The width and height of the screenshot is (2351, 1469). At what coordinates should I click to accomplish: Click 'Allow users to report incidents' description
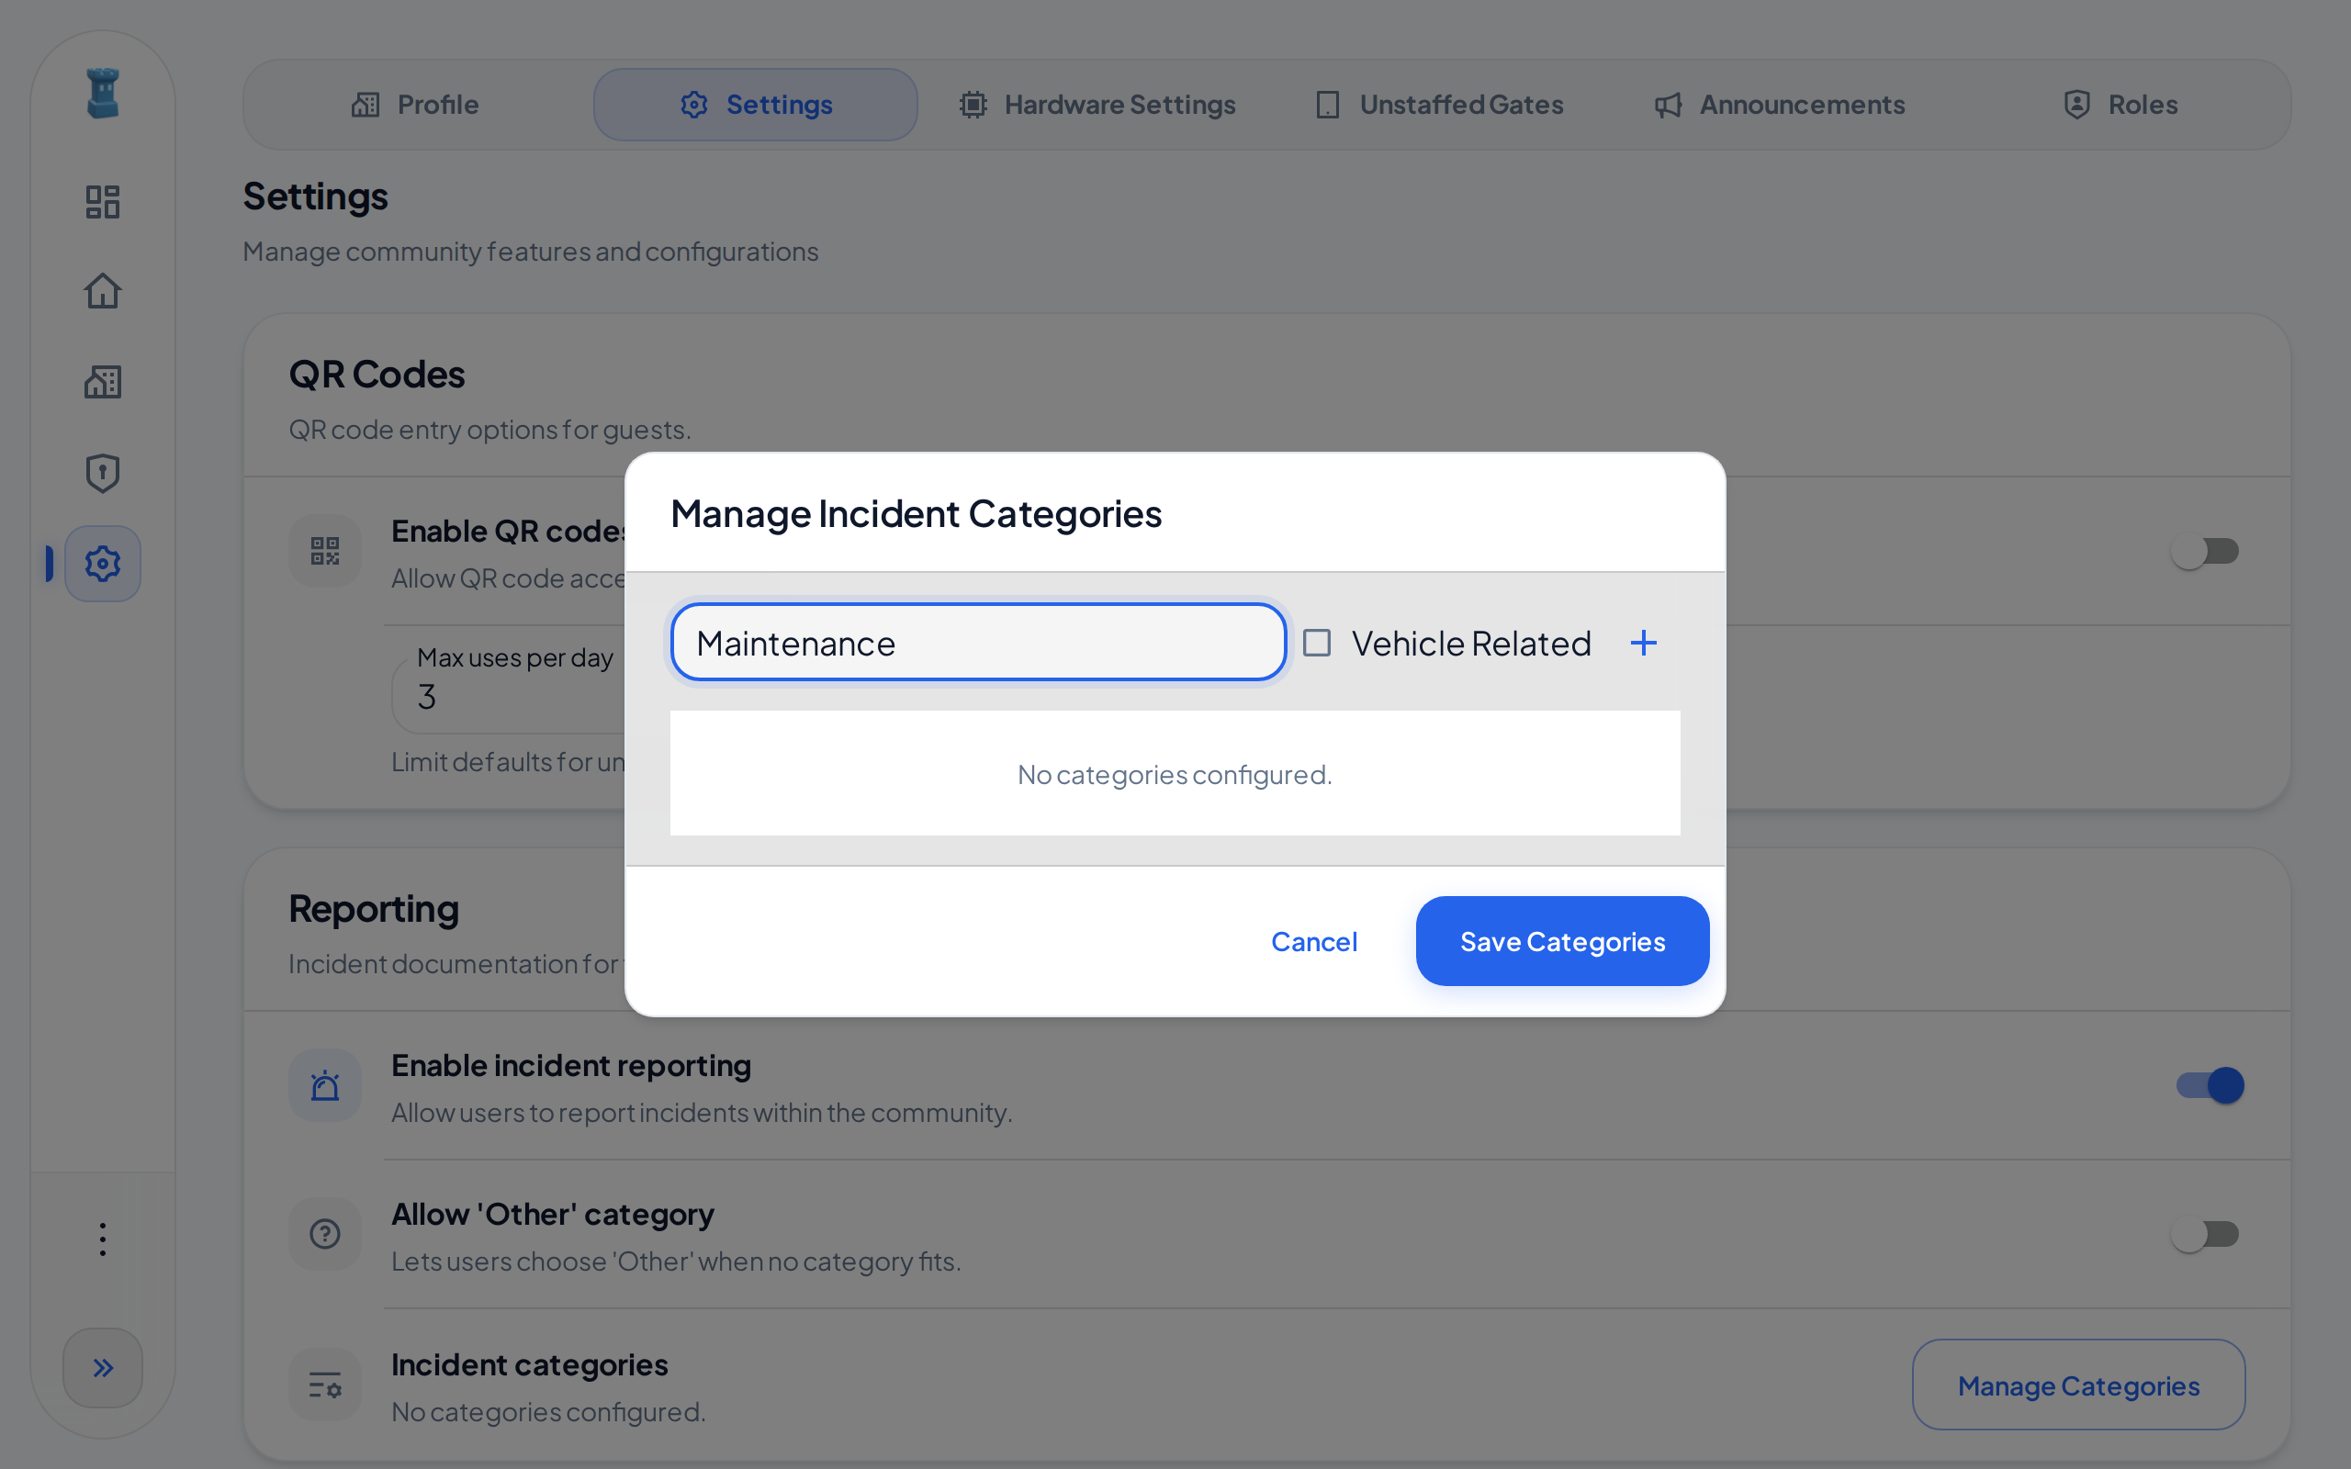pyautogui.click(x=702, y=1114)
